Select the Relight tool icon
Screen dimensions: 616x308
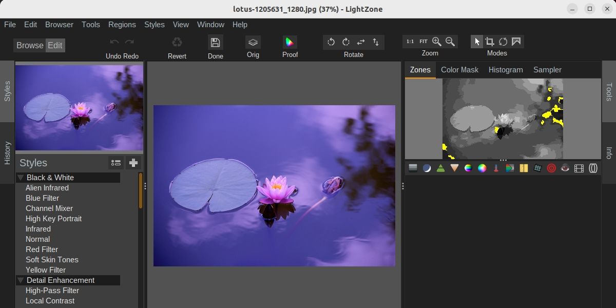[427, 168]
